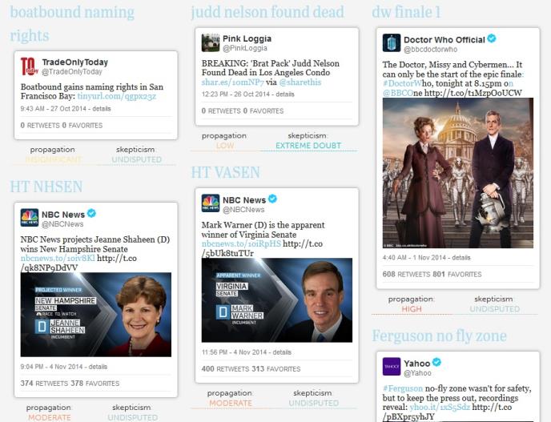The width and height of the screenshot is (551, 422).
Task: Click the @TradeOnlyToday handle
Action: tap(72, 71)
